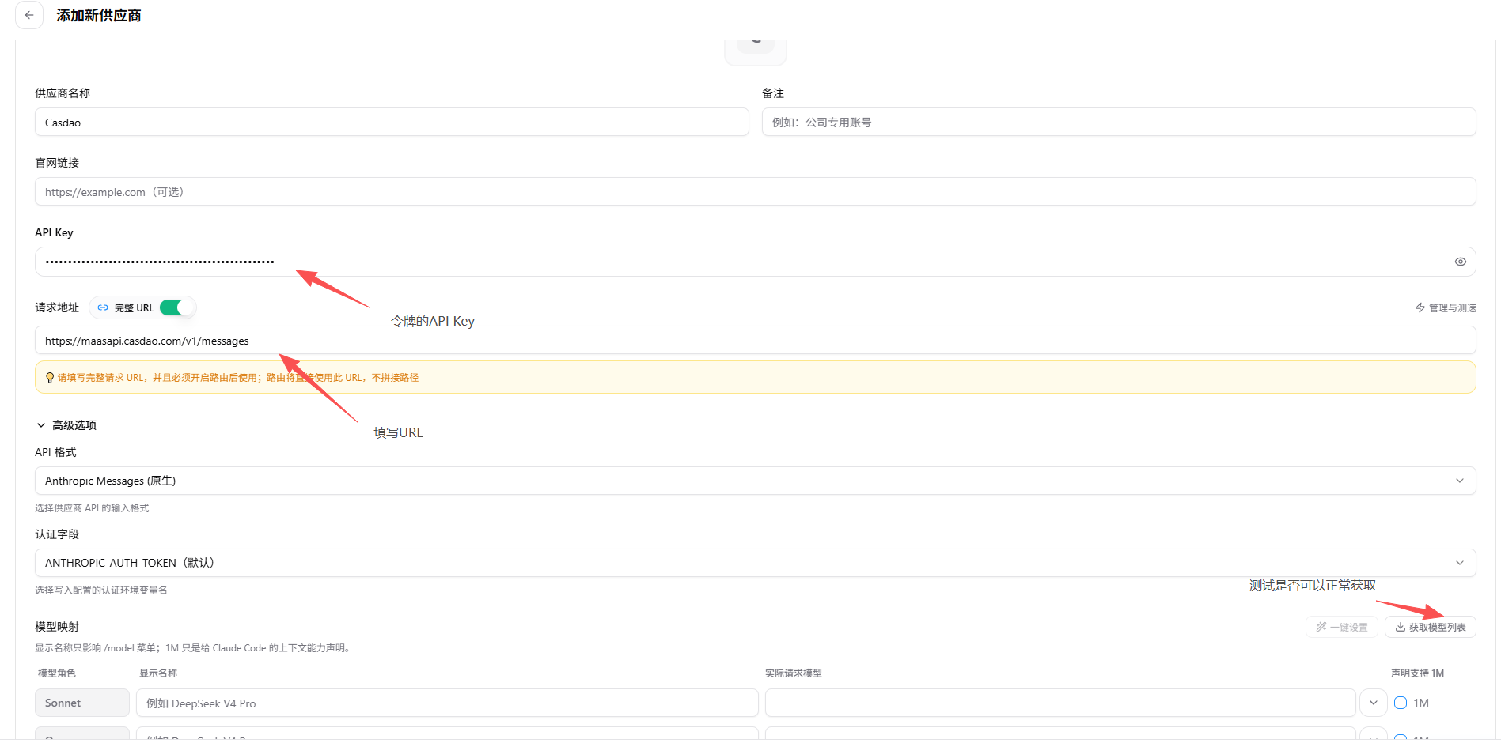Show the API Key with eye icon
Image resolution: width=1501 pixels, height=743 pixels.
[x=1460, y=262]
